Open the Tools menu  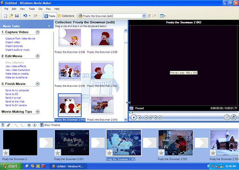31,9
